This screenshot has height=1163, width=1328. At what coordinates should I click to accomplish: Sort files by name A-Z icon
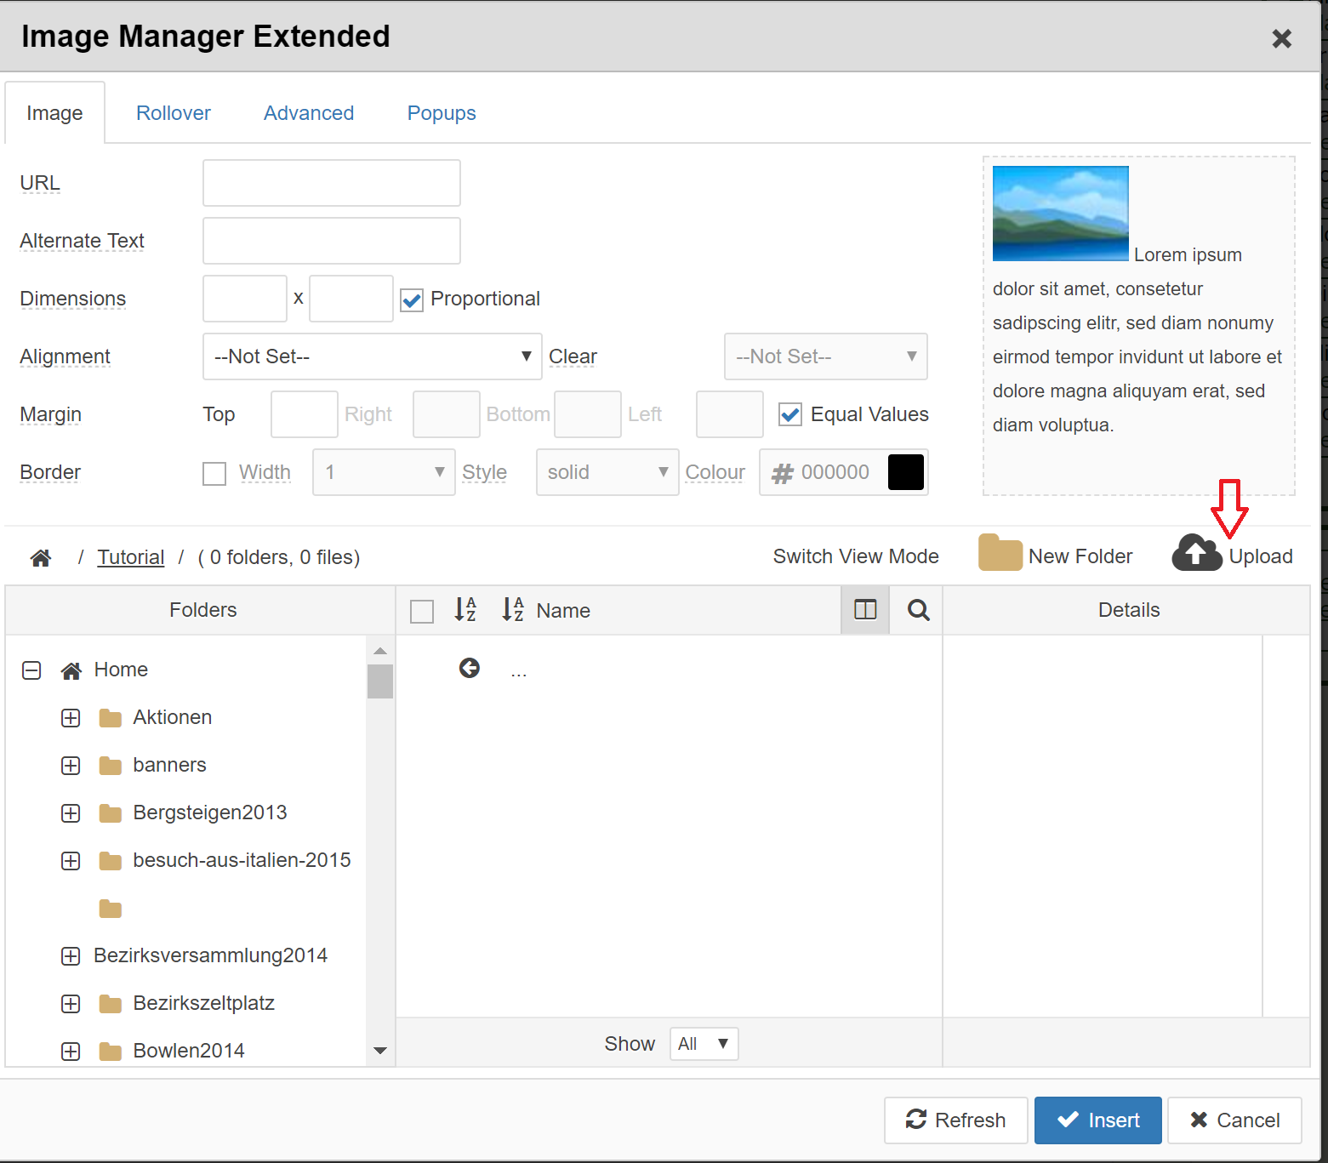click(512, 609)
